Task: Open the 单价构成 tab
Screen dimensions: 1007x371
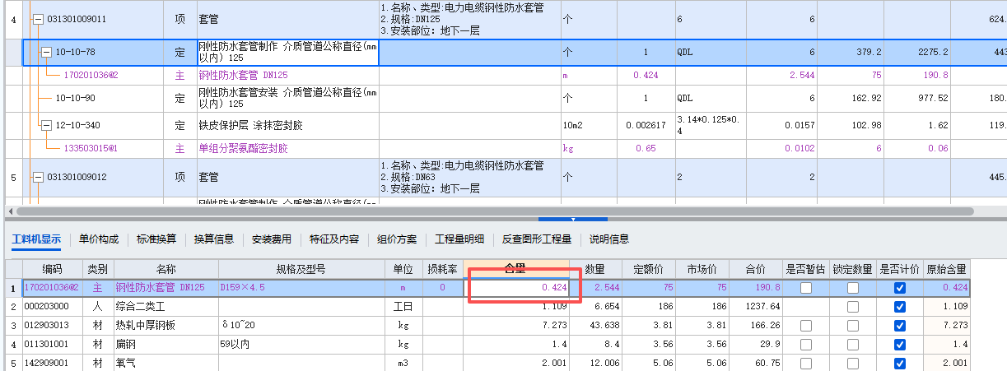Action: [x=99, y=239]
